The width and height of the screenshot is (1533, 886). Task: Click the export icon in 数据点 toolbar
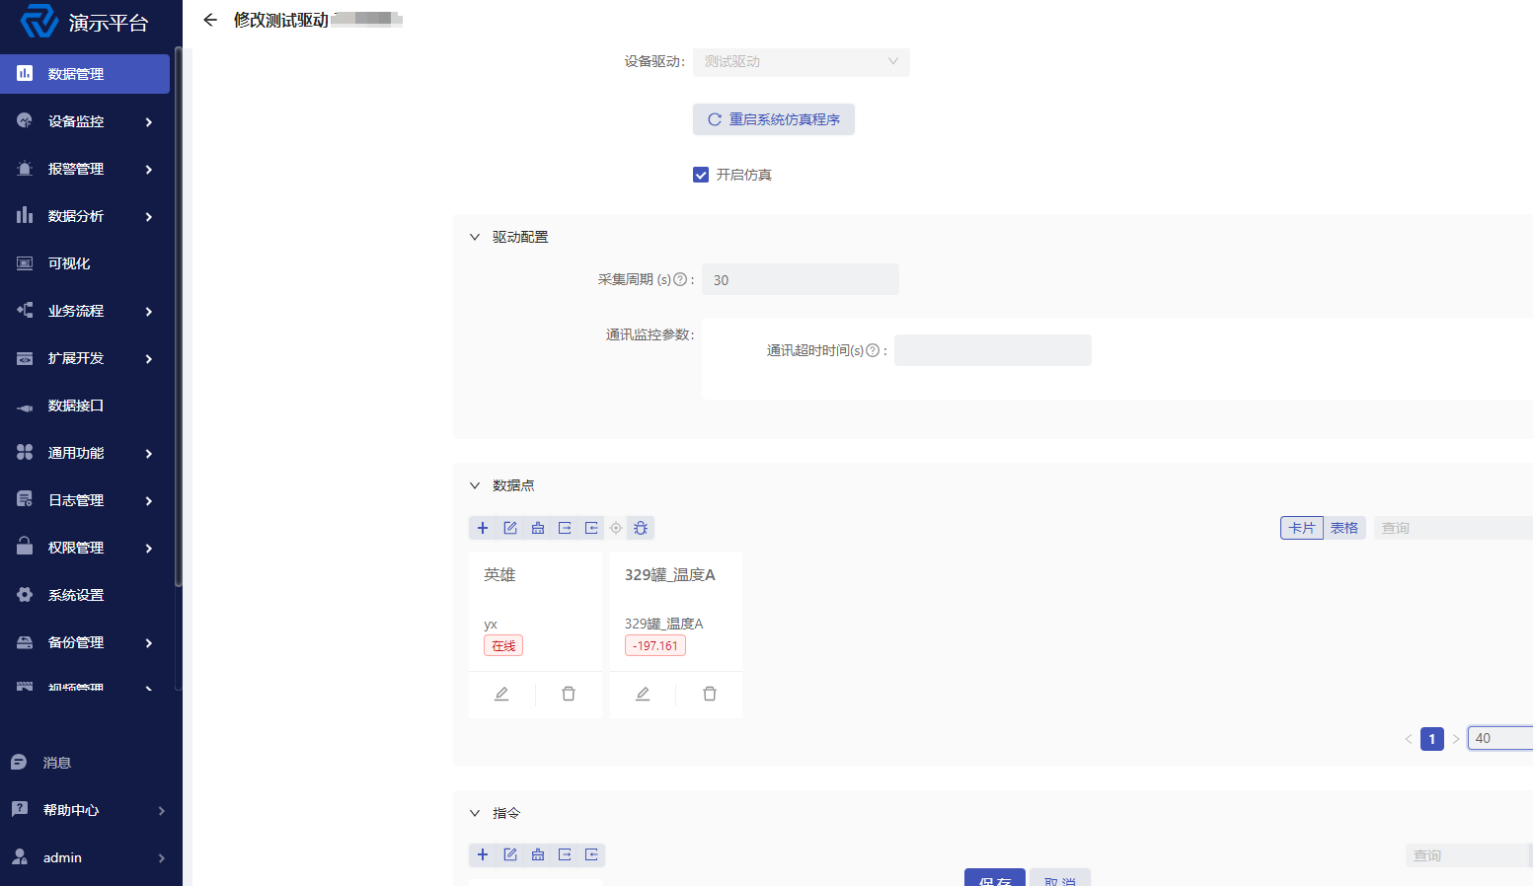pos(565,528)
